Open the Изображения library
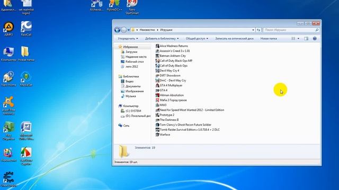Viewport: 339px width, 190px height. pyautogui.click(x=134, y=91)
